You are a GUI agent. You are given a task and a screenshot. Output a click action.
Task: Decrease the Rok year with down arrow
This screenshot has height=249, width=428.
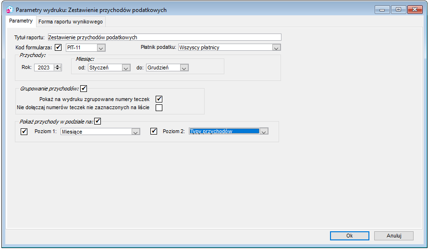(57, 69)
